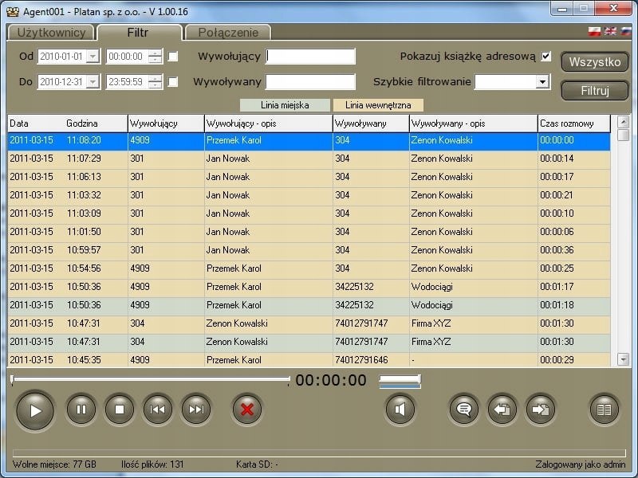Select the row with time 11:03:32

tap(309, 195)
